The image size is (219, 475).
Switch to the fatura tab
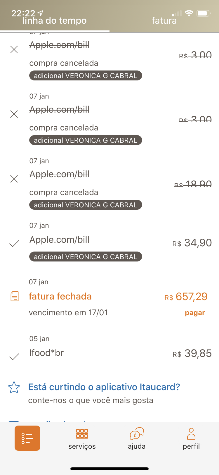164,20
